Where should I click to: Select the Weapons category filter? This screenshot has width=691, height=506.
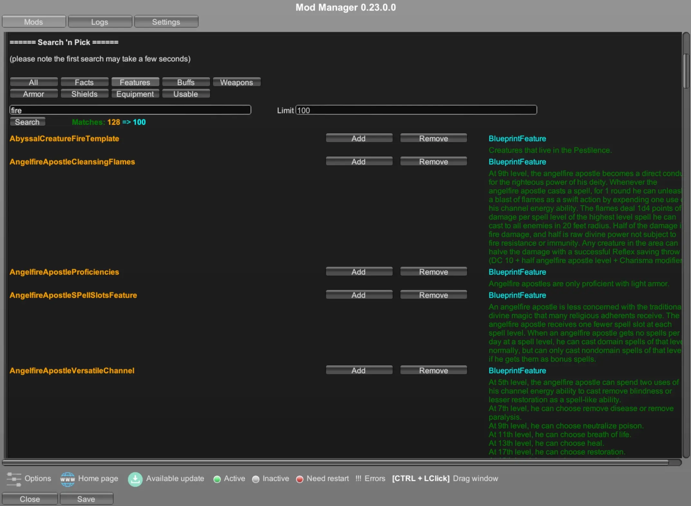[236, 82]
